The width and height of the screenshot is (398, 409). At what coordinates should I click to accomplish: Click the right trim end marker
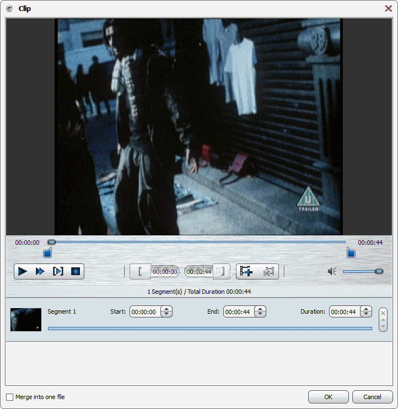(x=351, y=252)
